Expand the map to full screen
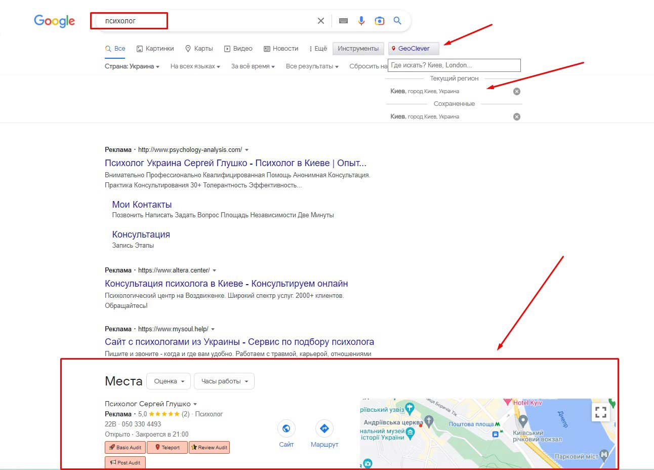The height and width of the screenshot is (470, 654). pos(601,412)
